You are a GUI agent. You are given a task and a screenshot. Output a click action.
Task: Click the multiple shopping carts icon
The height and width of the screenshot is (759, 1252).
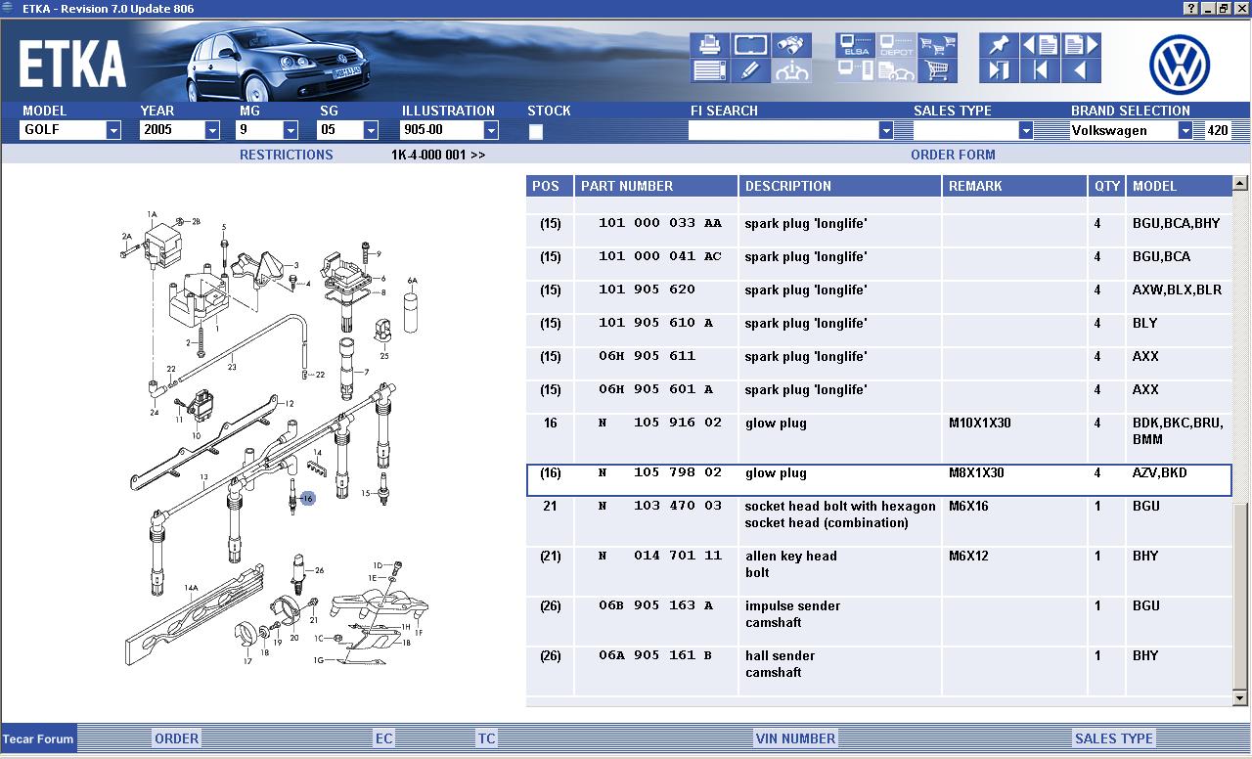[937, 45]
